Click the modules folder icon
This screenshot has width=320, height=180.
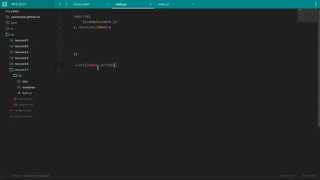click(19, 87)
